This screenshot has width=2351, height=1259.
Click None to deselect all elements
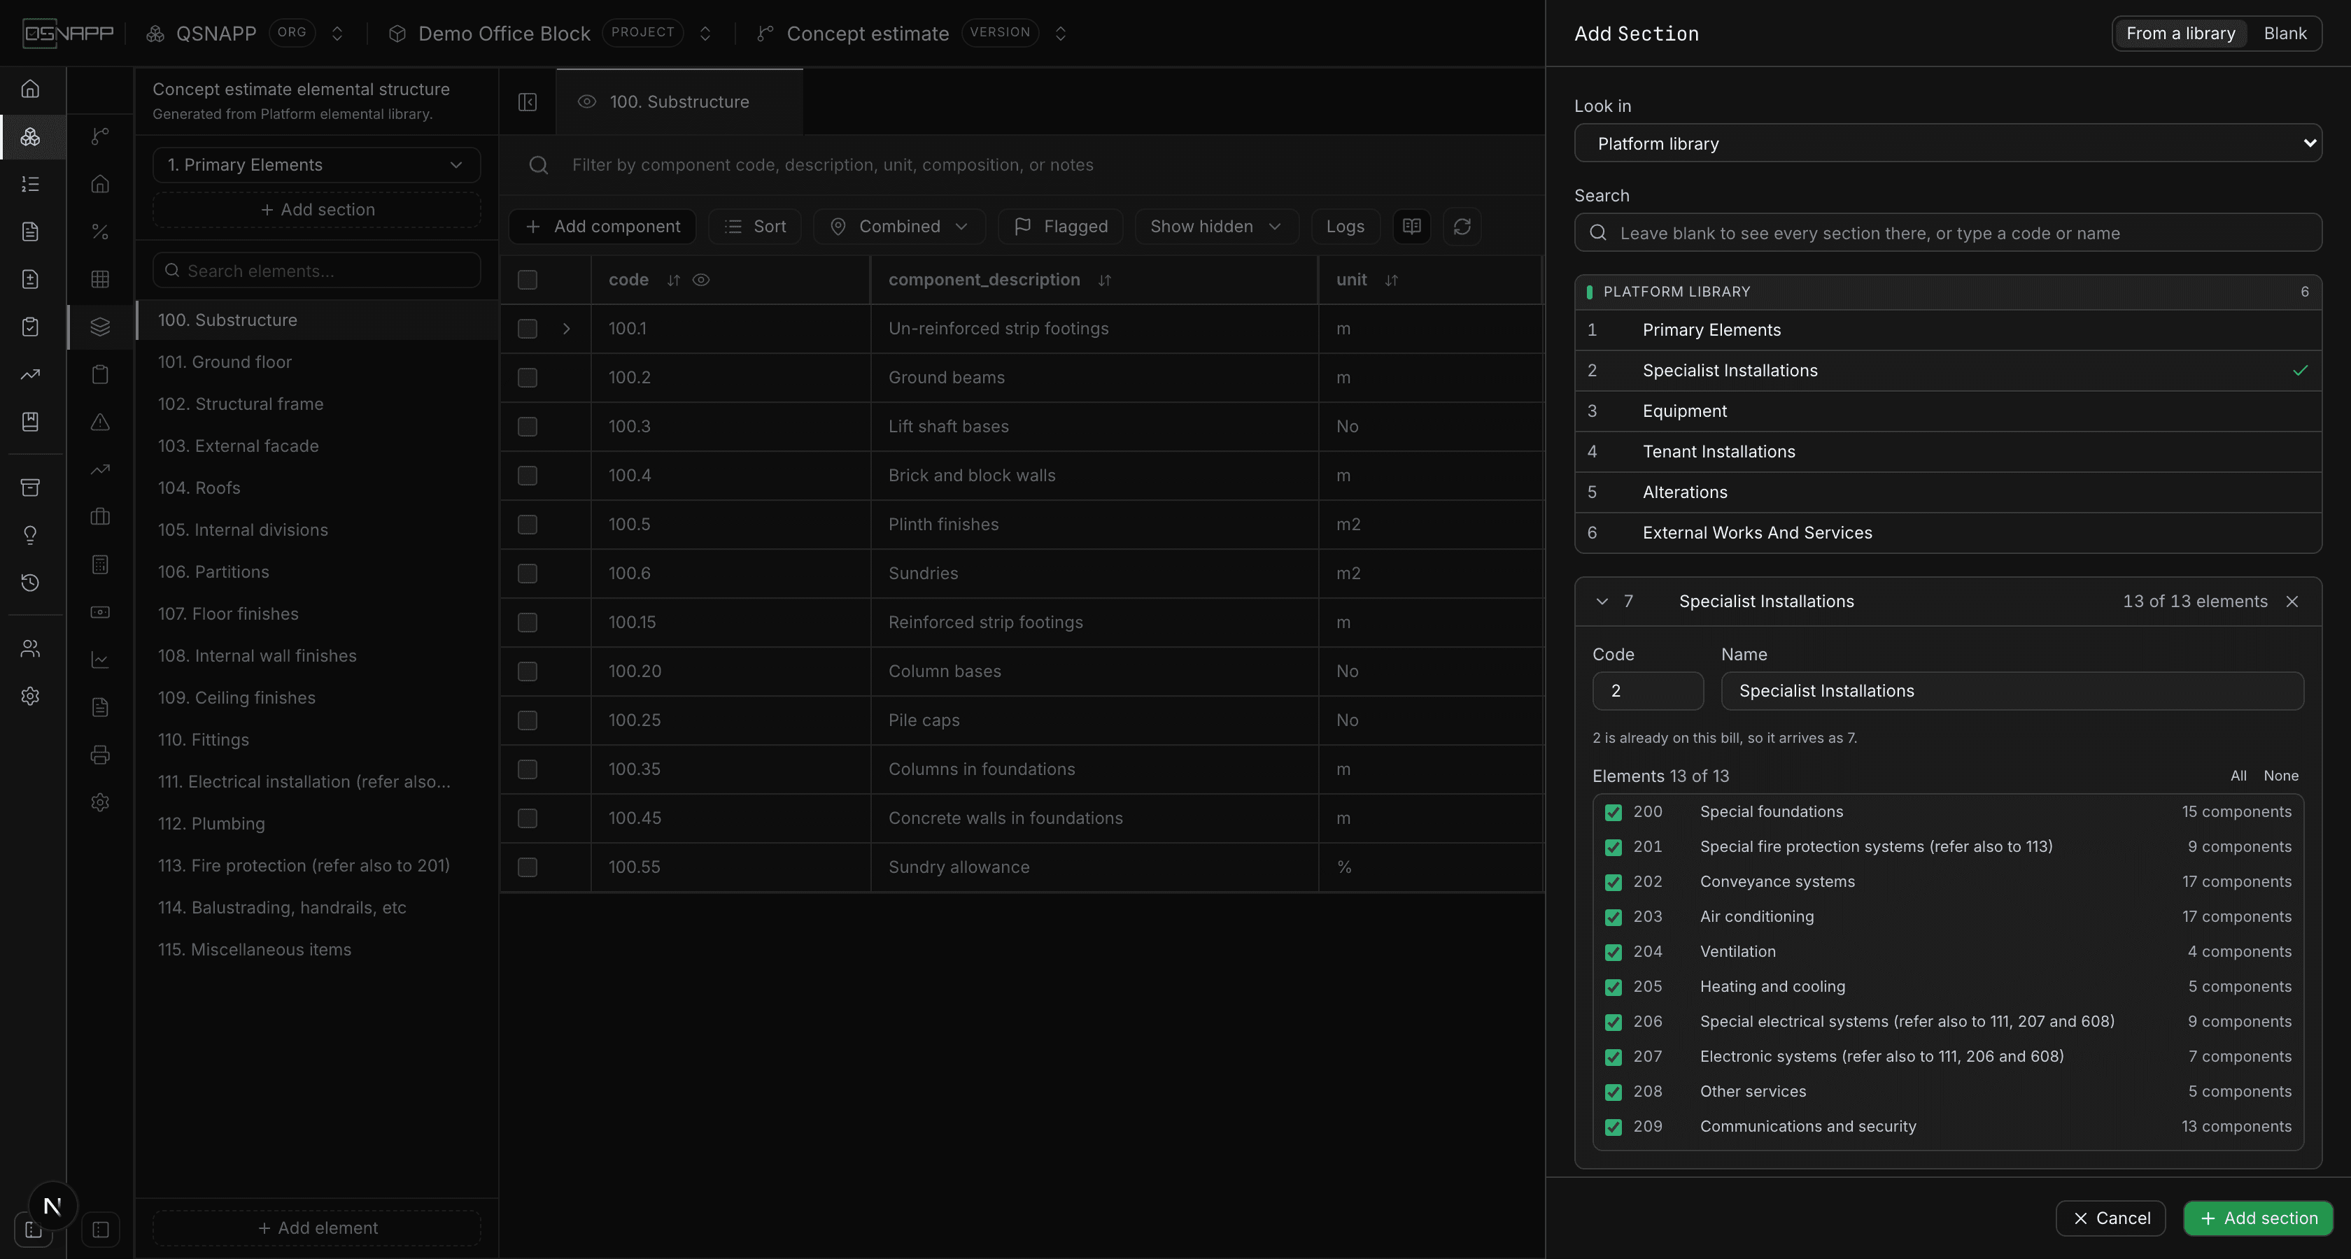point(2281,776)
